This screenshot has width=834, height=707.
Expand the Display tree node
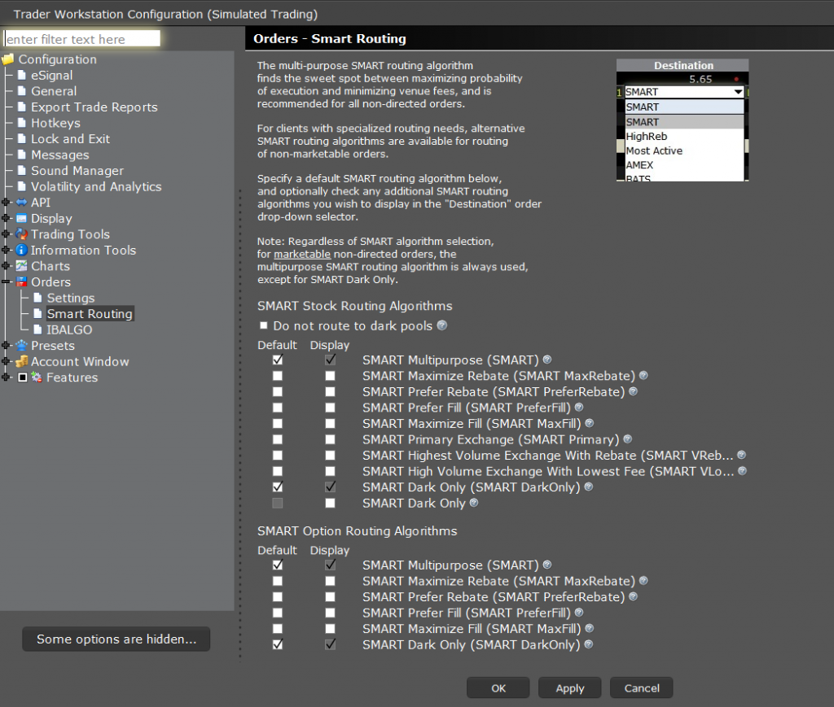[6, 218]
